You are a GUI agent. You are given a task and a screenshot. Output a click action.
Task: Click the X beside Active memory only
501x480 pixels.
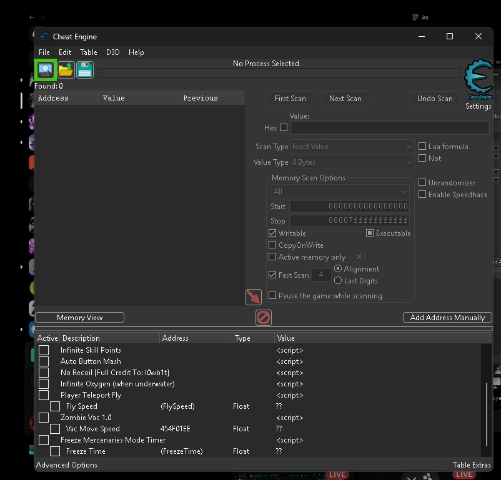click(x=359, y=257)
